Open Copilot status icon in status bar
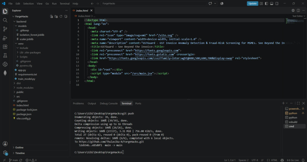The image size is (307, 162). [x=282, y=160]
